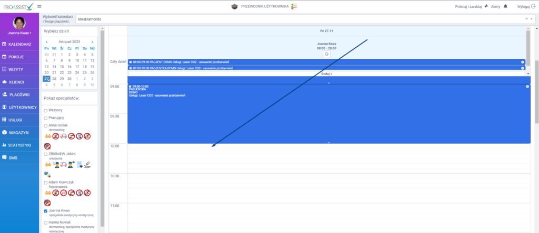Uncheck the Joanna Kwas specialist checkbox

click(46, 210)
